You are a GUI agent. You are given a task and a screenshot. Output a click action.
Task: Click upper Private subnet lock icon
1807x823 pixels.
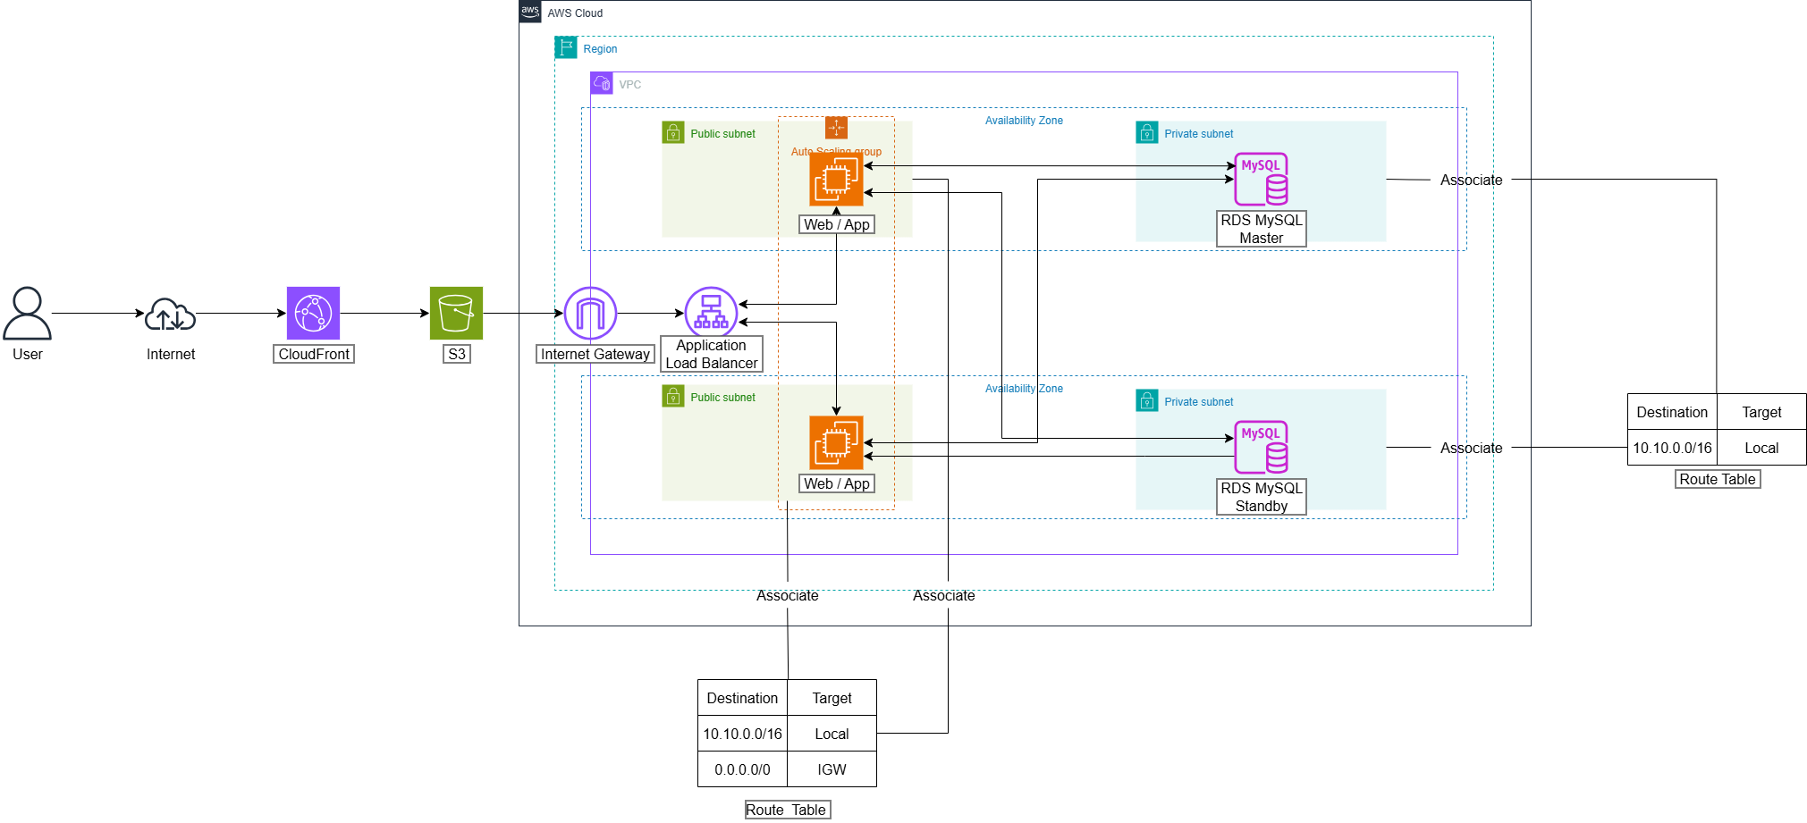click(x=1147, y=132)
